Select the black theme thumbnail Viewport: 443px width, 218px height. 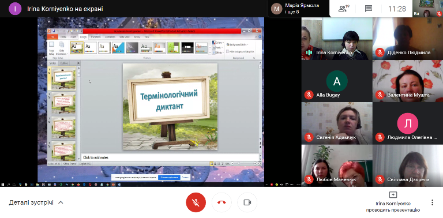[187, 47]
